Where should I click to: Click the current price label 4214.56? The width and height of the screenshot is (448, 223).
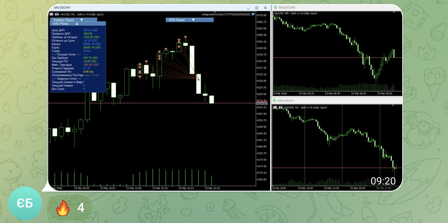point(262,103)
